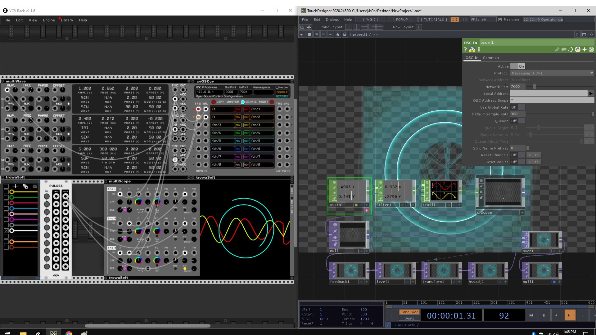This screenshot has height=335, width=596.
Task: Select the four-quadrant pane layout icon
Action: tap(380, 27)
